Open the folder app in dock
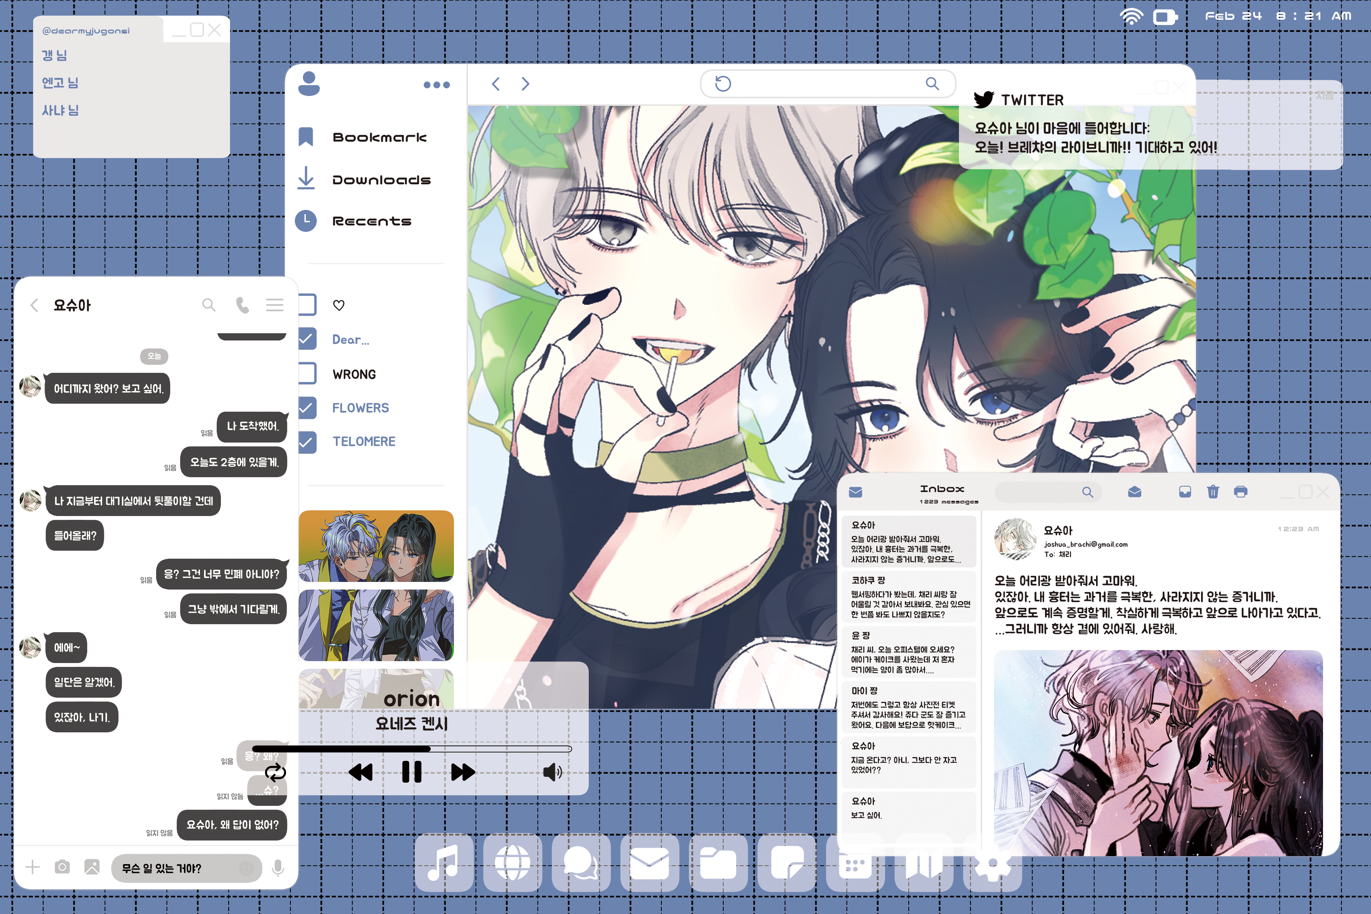The width and height of the screenshot is (1371, 914). click(x=718, y=863)
